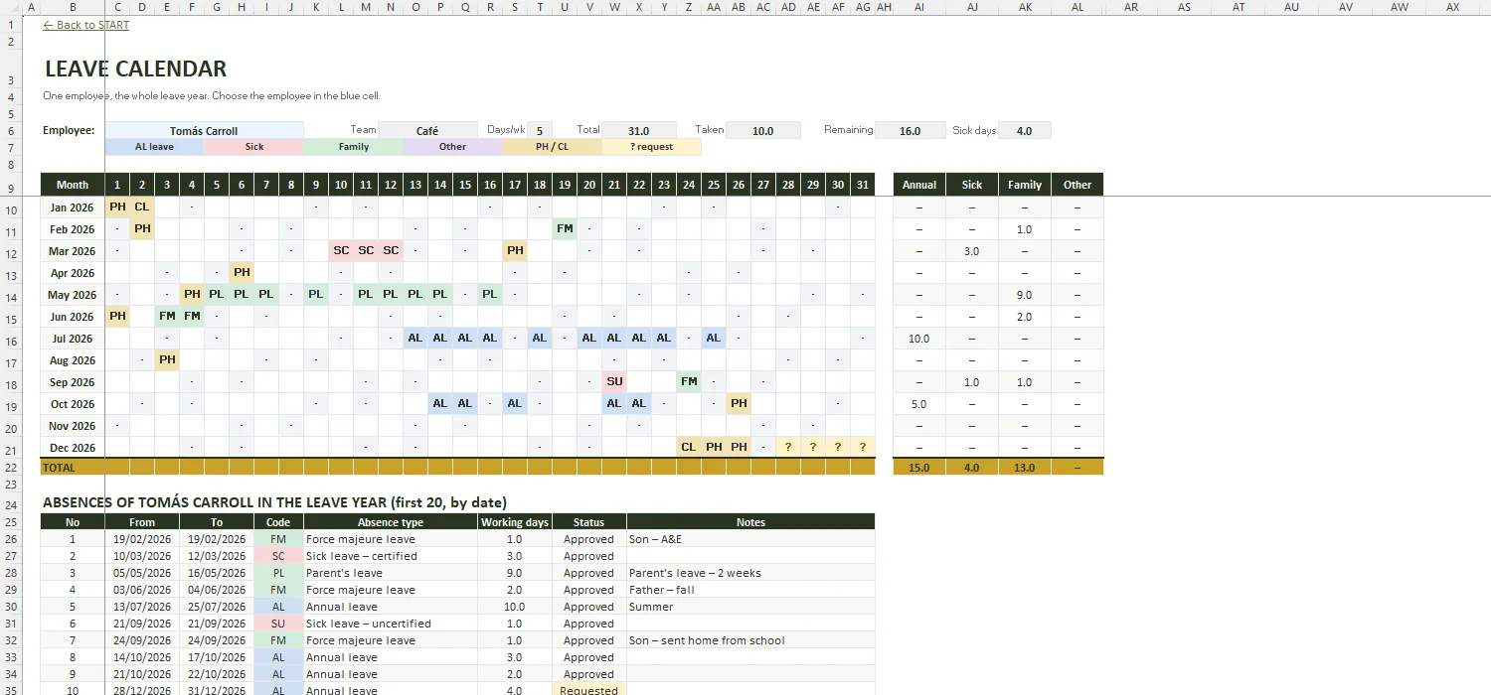
Task: Click the PH cell in Apr 2026 row
Action: tap(242, 273)
